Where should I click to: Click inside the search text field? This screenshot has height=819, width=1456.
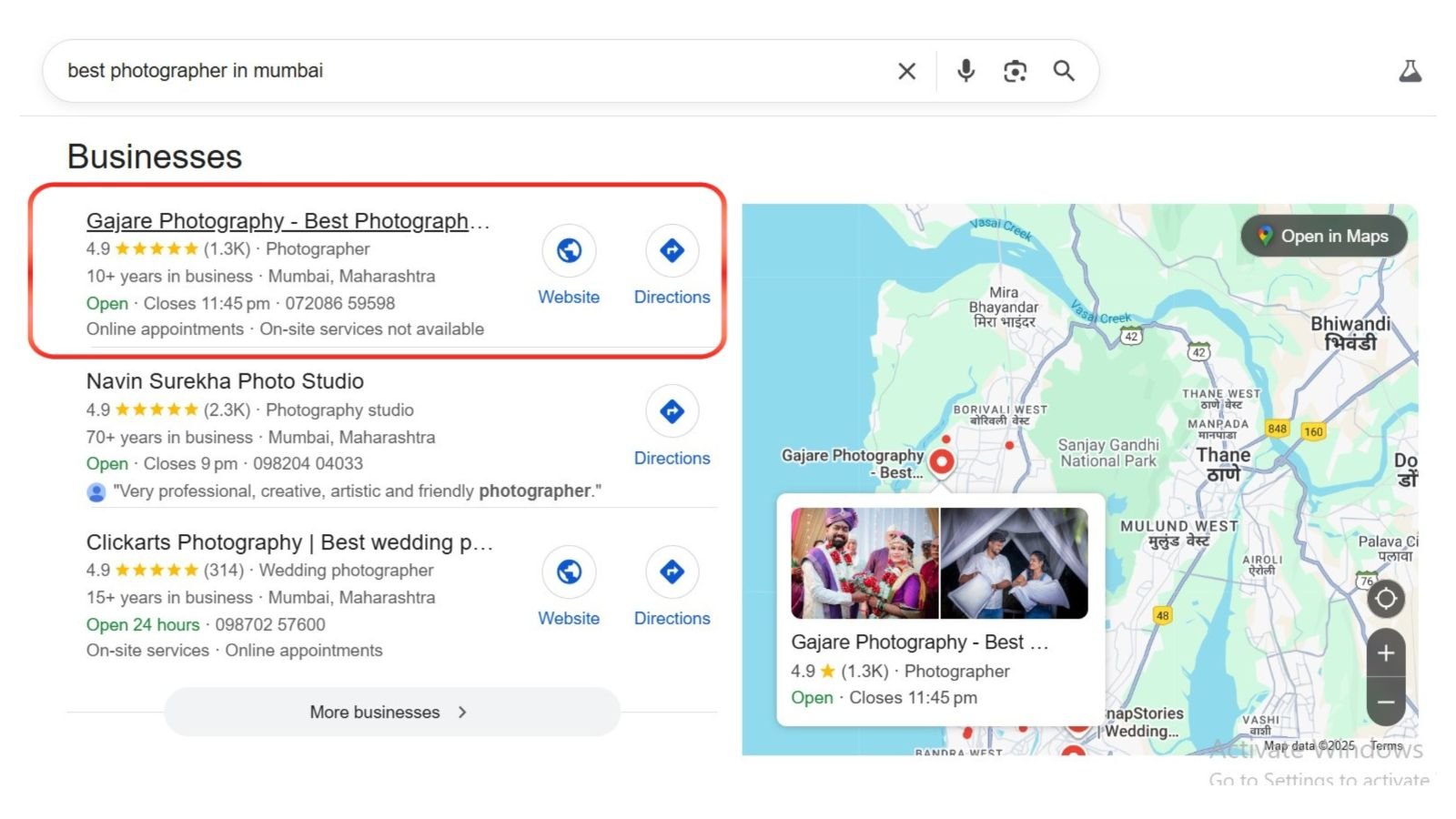pos(455,71)
